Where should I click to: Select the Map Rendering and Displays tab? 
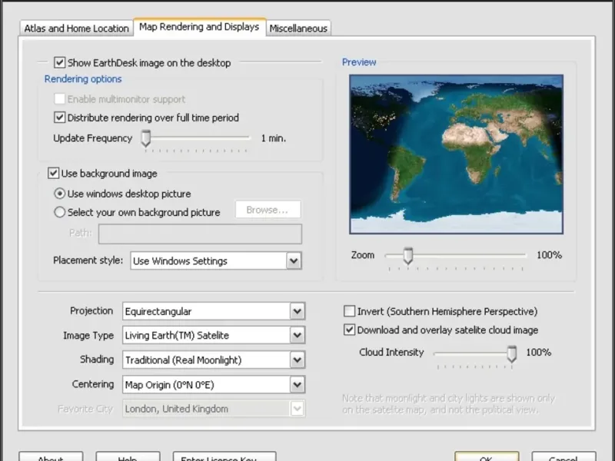click(x=200, y=27)
